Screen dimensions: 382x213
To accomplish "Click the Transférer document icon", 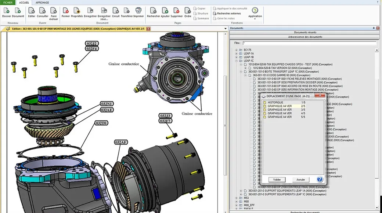I will (x=127, y=11).
